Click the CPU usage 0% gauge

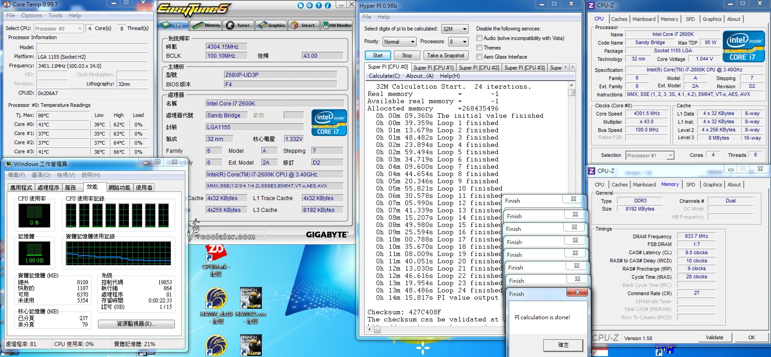coord(34,215)
